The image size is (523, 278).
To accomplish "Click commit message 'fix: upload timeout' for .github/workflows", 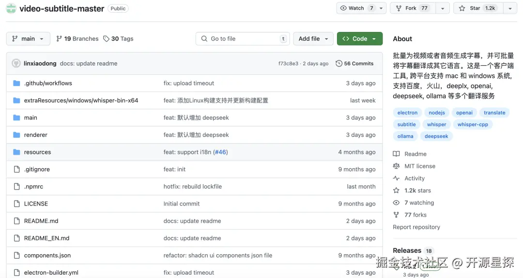I will point(189,83).
